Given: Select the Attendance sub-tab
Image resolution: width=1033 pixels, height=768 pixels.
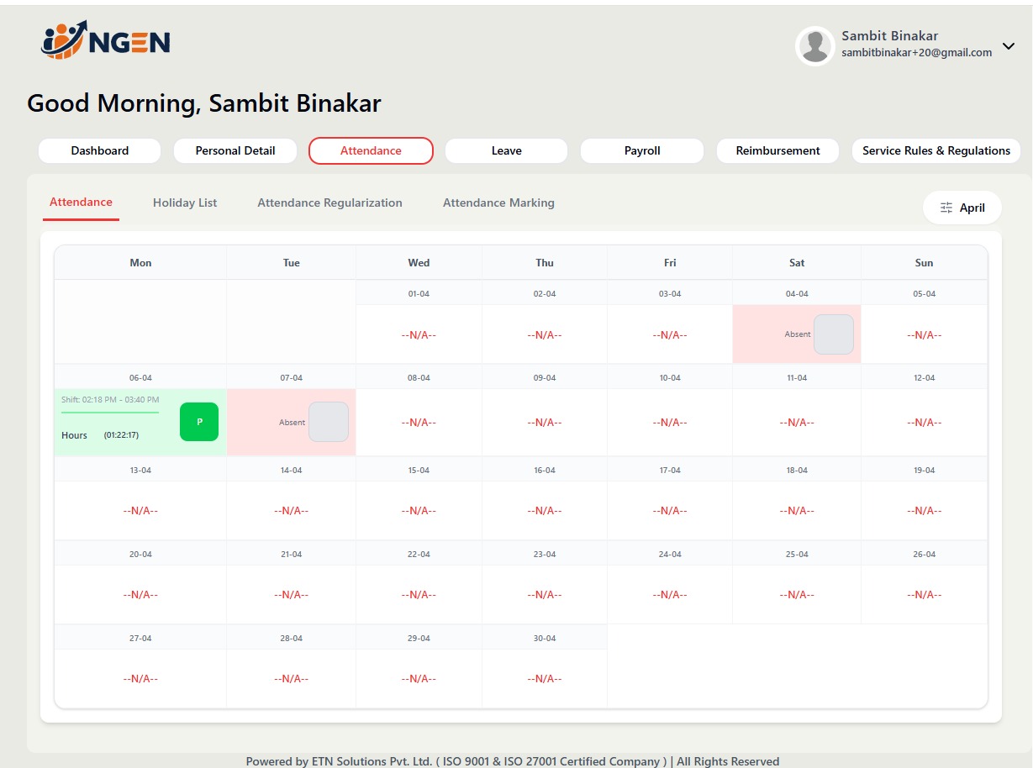Looking at the screenshot, I should 81,203.
